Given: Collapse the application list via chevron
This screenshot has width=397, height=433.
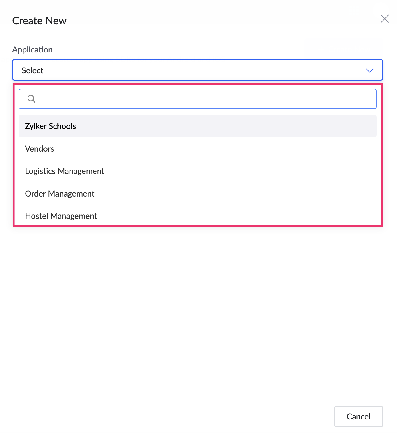Looking at the screenshot, I should 369,70.
